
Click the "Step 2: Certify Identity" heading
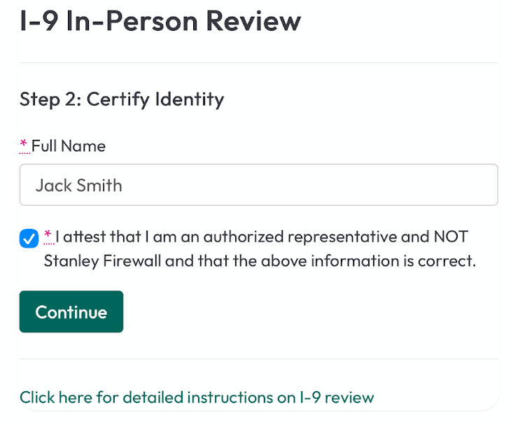(x=122, y=99)
